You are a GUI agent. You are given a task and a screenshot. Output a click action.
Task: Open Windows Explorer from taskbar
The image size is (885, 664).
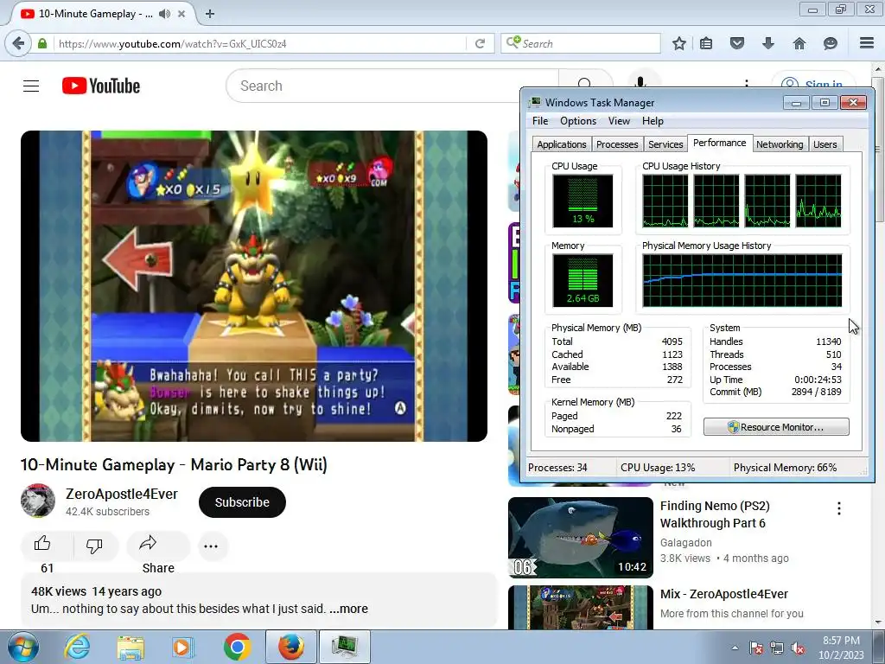coord(131,647)
